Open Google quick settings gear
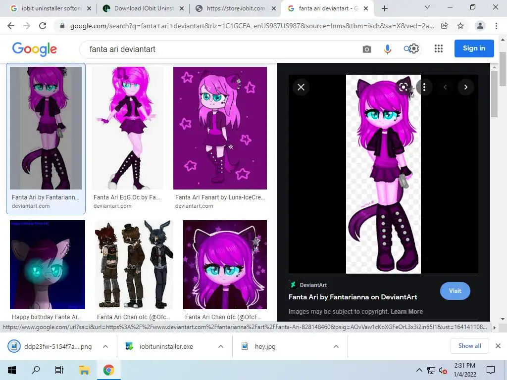This screenshot has height=380, width=507. pos(414,48)
